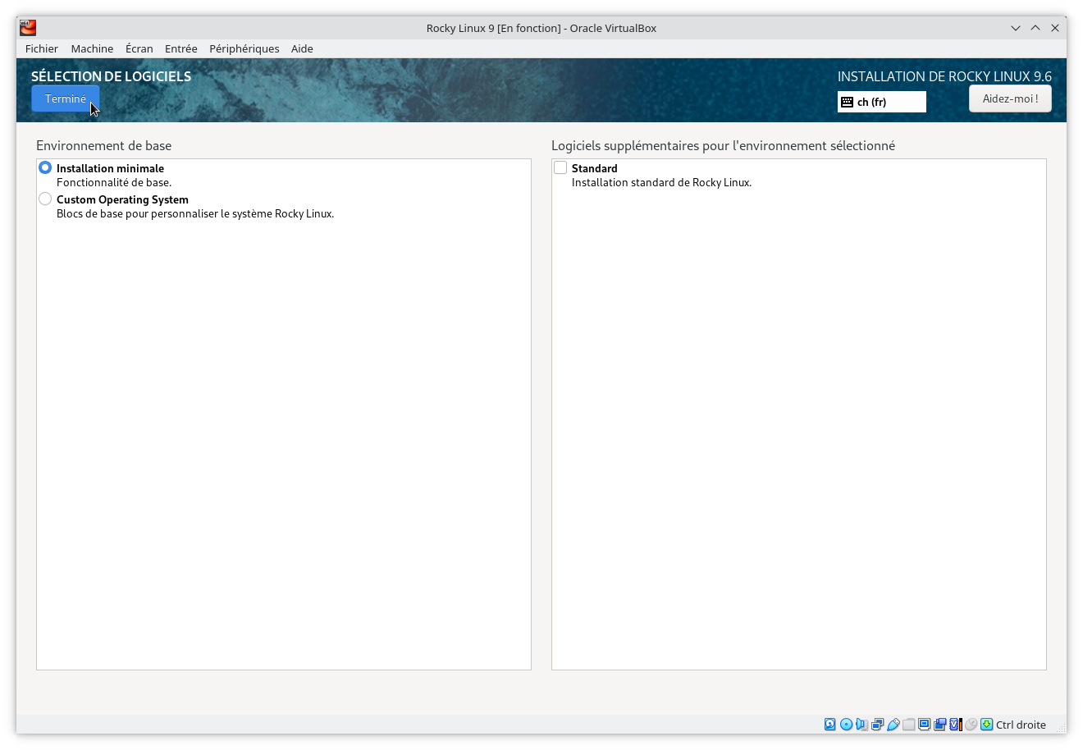Click the shared folders status icon
This screenshot has height=750, width=1083.
[x=908, y=725]
